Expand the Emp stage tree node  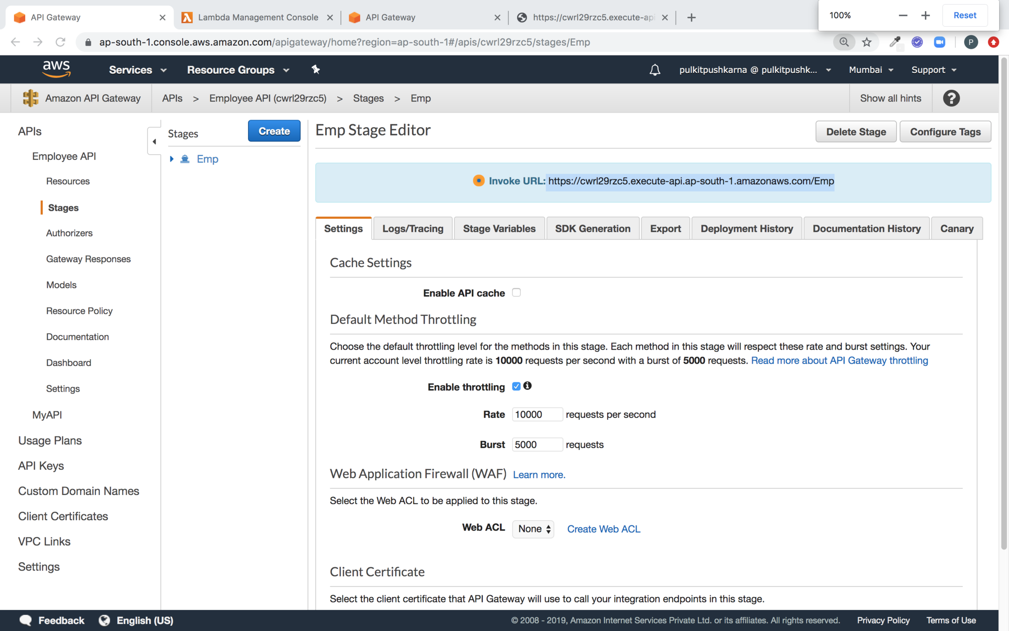pyautogui.click(x=172, y=159)
